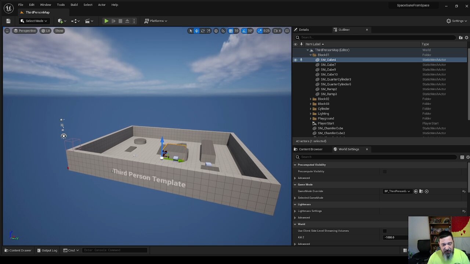Open the Output Log
This screenshot has height=264, width=470.
pos(47,250)
